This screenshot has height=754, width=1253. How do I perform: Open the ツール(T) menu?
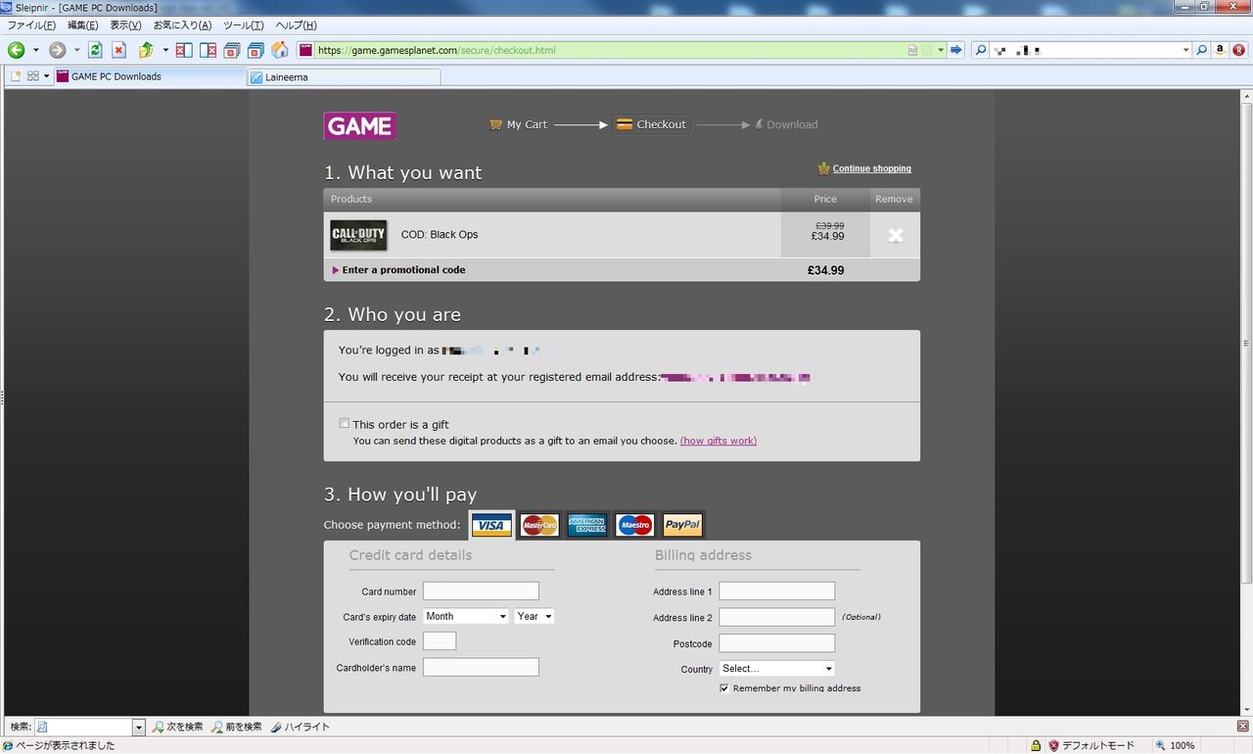point(243,24)
